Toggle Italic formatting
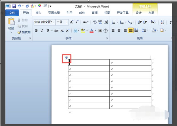 (x=42, y=30)
